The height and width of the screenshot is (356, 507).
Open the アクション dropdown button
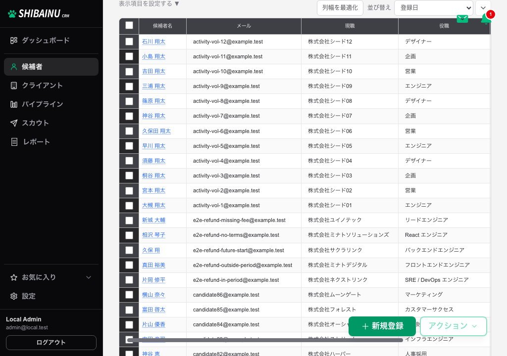coord(454,326)
